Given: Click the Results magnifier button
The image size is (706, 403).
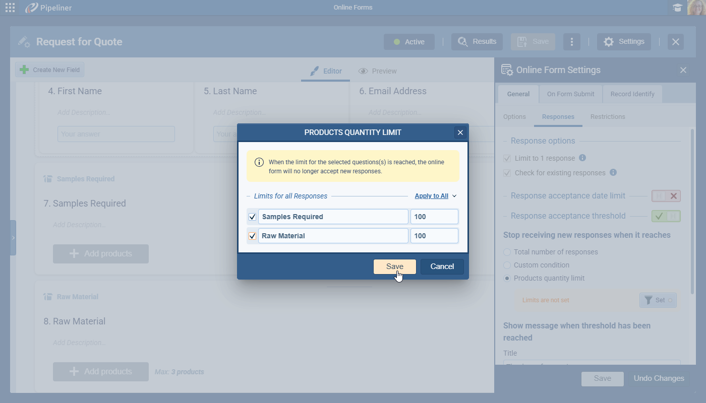Looking at the screenshot, I should click(x=477, y=42).
